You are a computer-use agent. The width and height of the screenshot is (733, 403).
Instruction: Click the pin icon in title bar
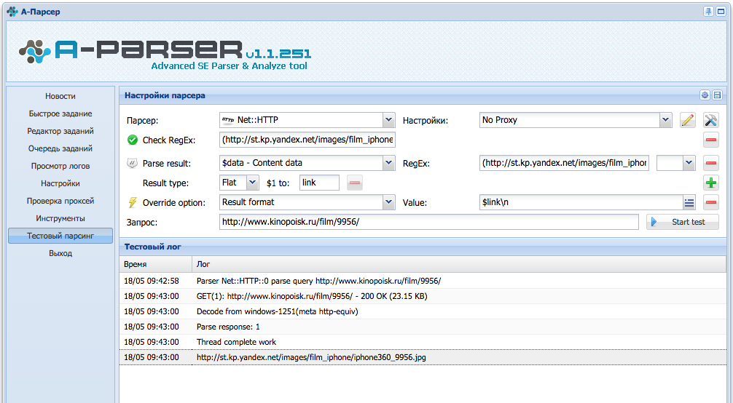click(x=709, y=12)
